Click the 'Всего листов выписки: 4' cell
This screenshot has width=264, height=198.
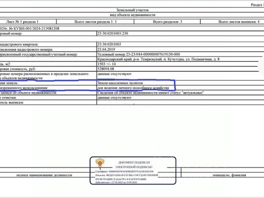click(x=239, y=21)
